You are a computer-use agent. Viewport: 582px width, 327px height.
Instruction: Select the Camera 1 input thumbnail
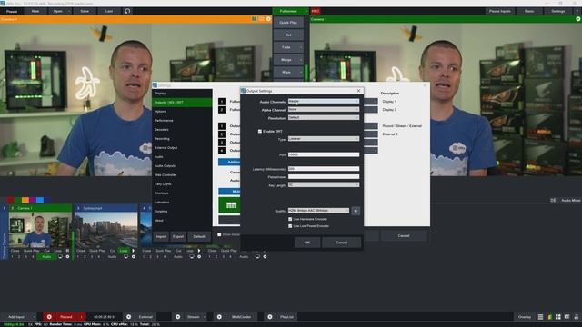pyautogui.click(x=39, y=230)
